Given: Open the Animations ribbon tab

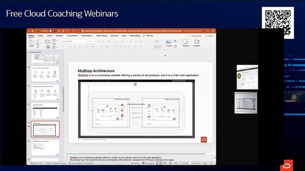Looking at the screenshot, I should 87,36.
